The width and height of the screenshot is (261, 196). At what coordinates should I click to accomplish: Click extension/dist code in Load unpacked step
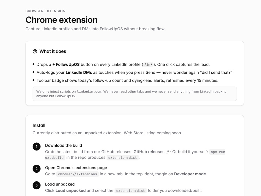point(130,191)
